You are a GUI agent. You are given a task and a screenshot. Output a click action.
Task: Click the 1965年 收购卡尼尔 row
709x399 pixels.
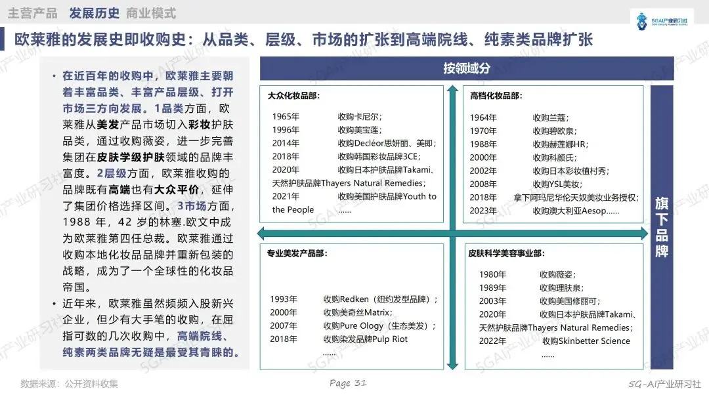point(327,117)
